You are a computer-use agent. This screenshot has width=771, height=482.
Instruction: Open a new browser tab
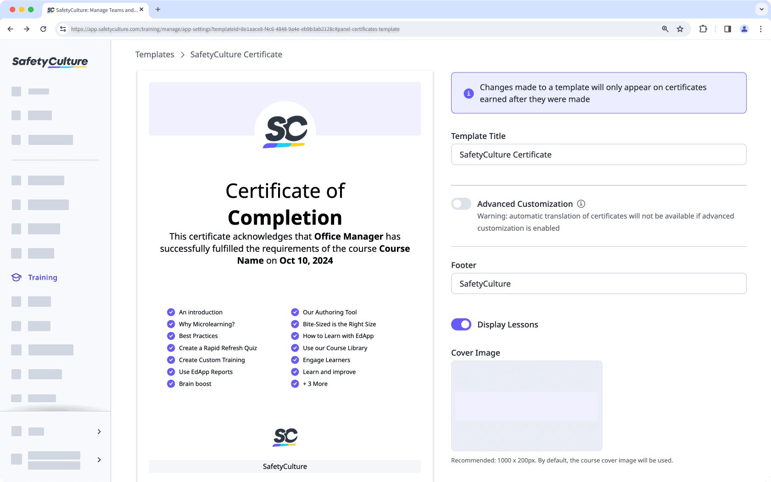[158, 10]
